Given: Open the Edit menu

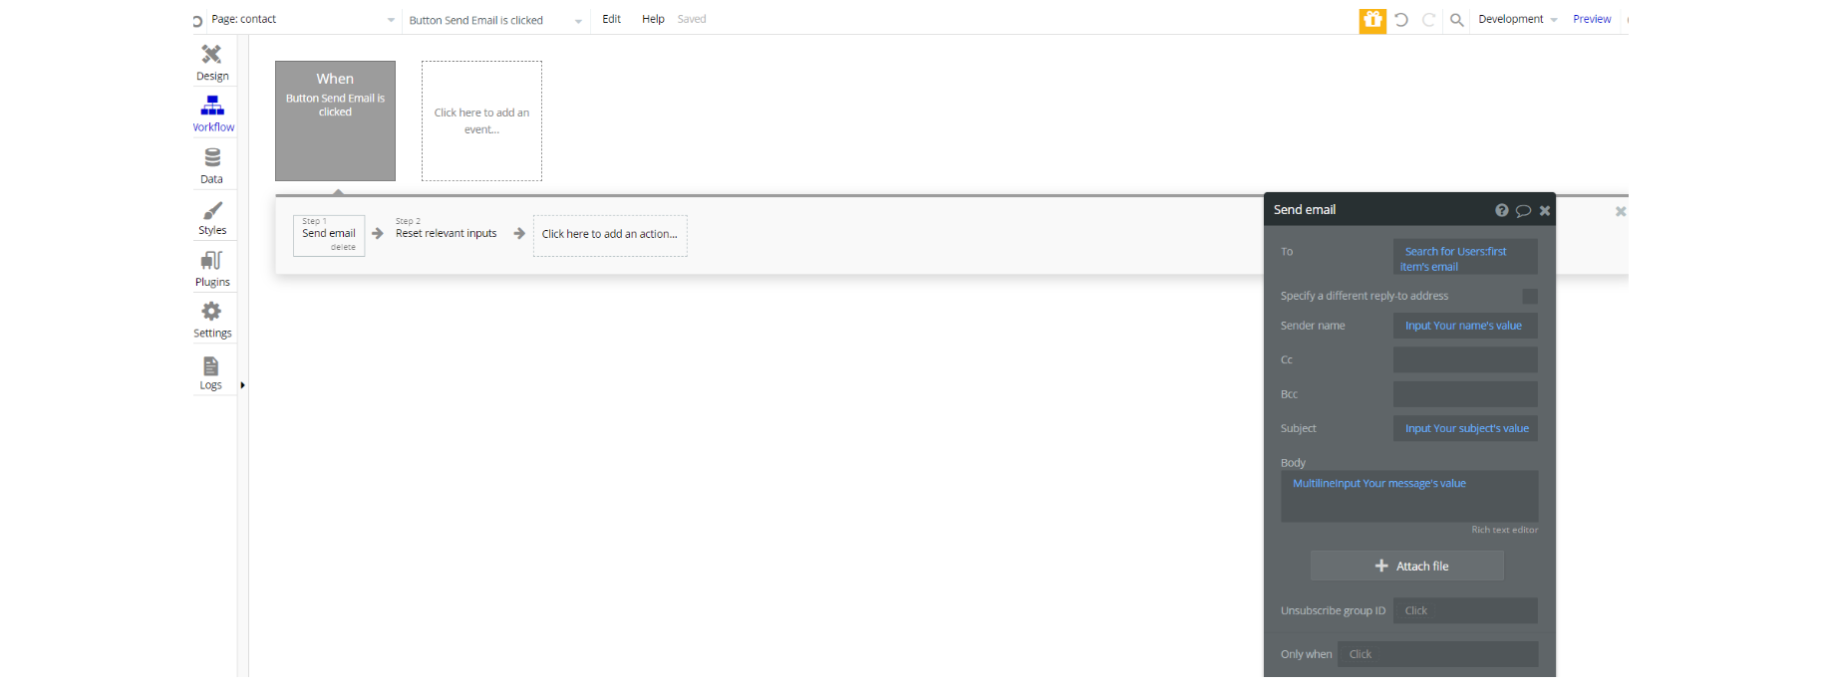Looking at the screenshot, I should [612, 19].
